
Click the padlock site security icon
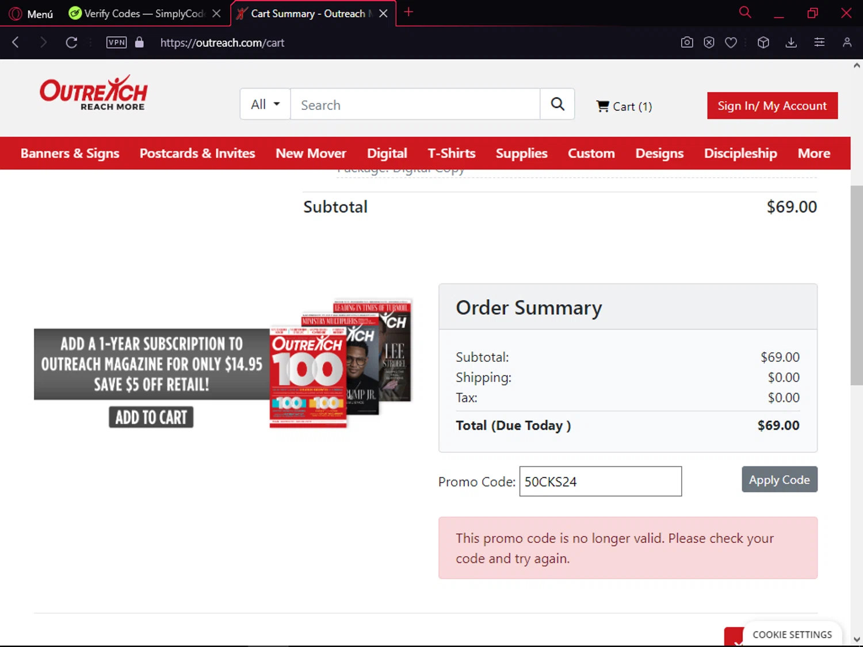(x=139, y=43)
